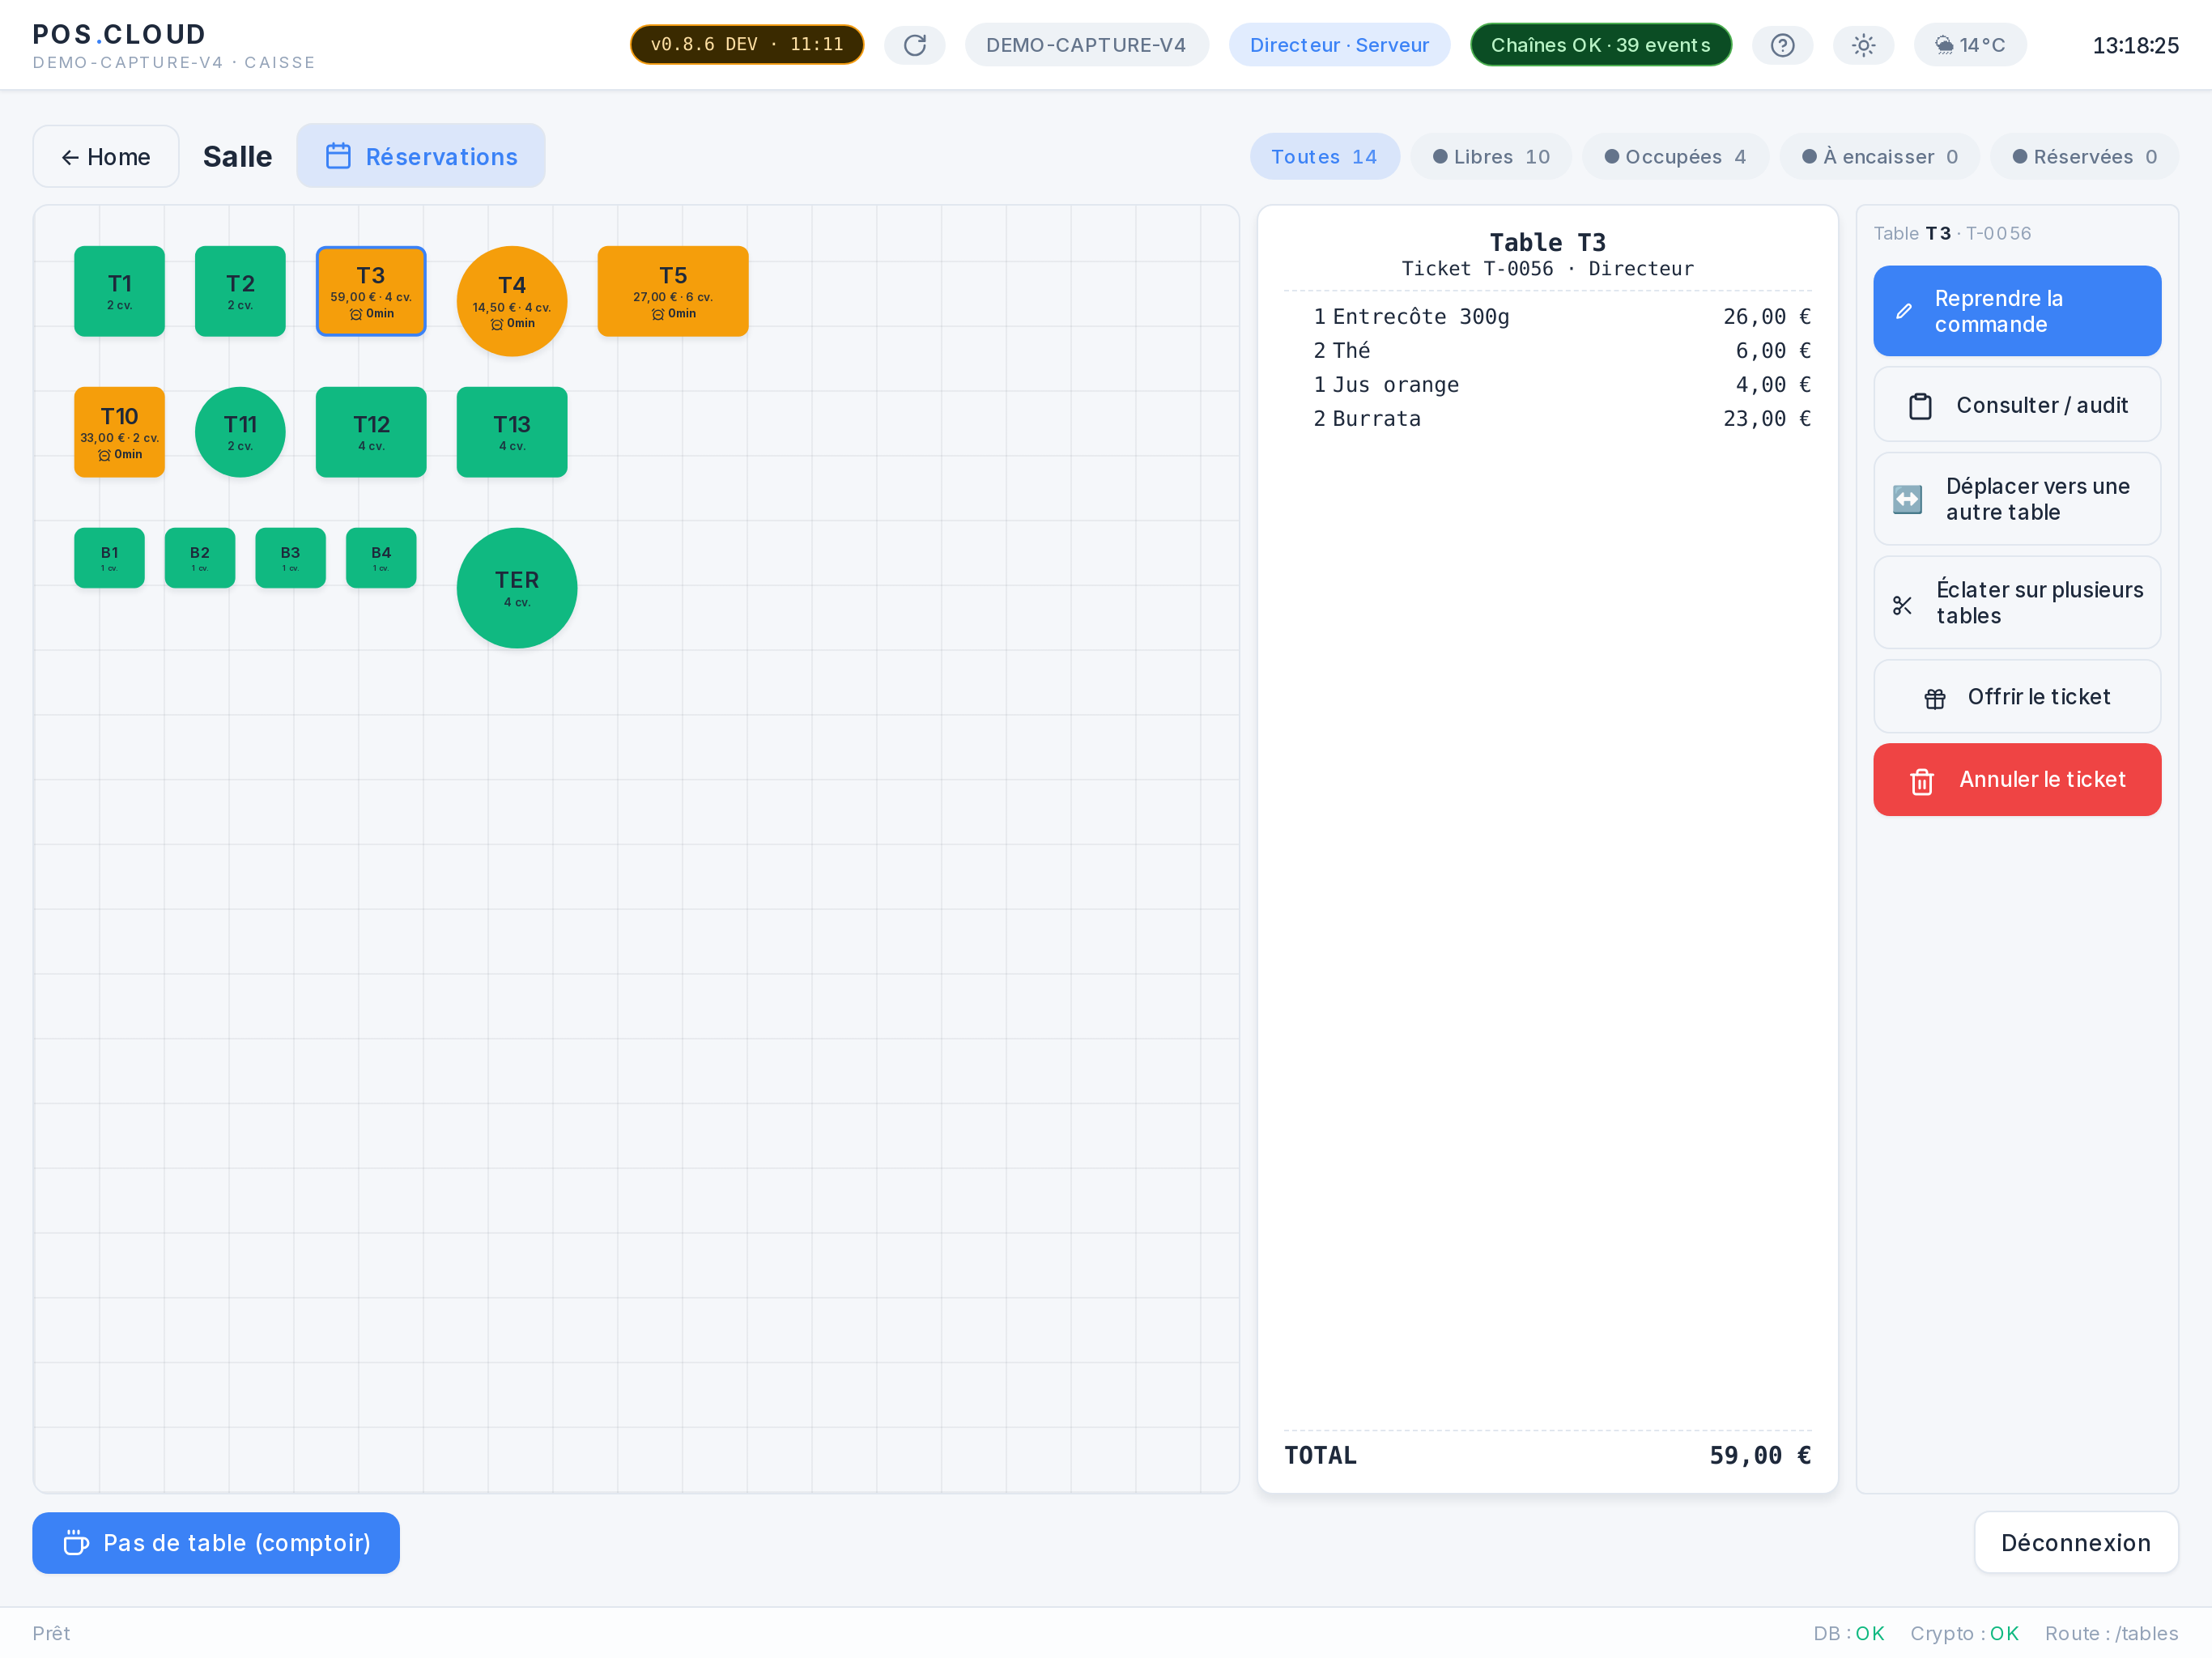Select free table T12
This screenshot has height=1658, width=2212.
(371, 432)
